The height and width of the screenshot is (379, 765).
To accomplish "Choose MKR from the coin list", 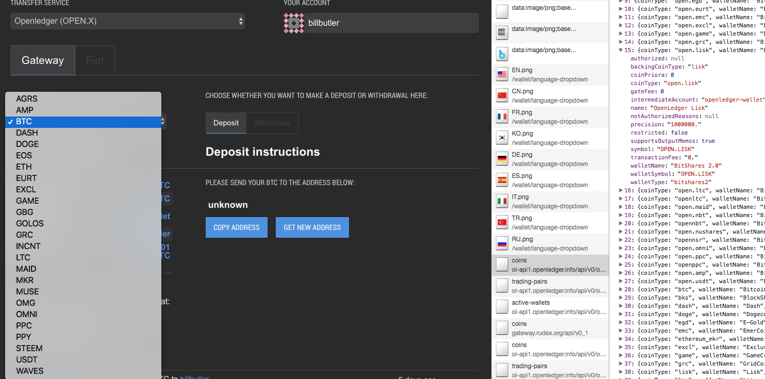I will click(83, 280).
